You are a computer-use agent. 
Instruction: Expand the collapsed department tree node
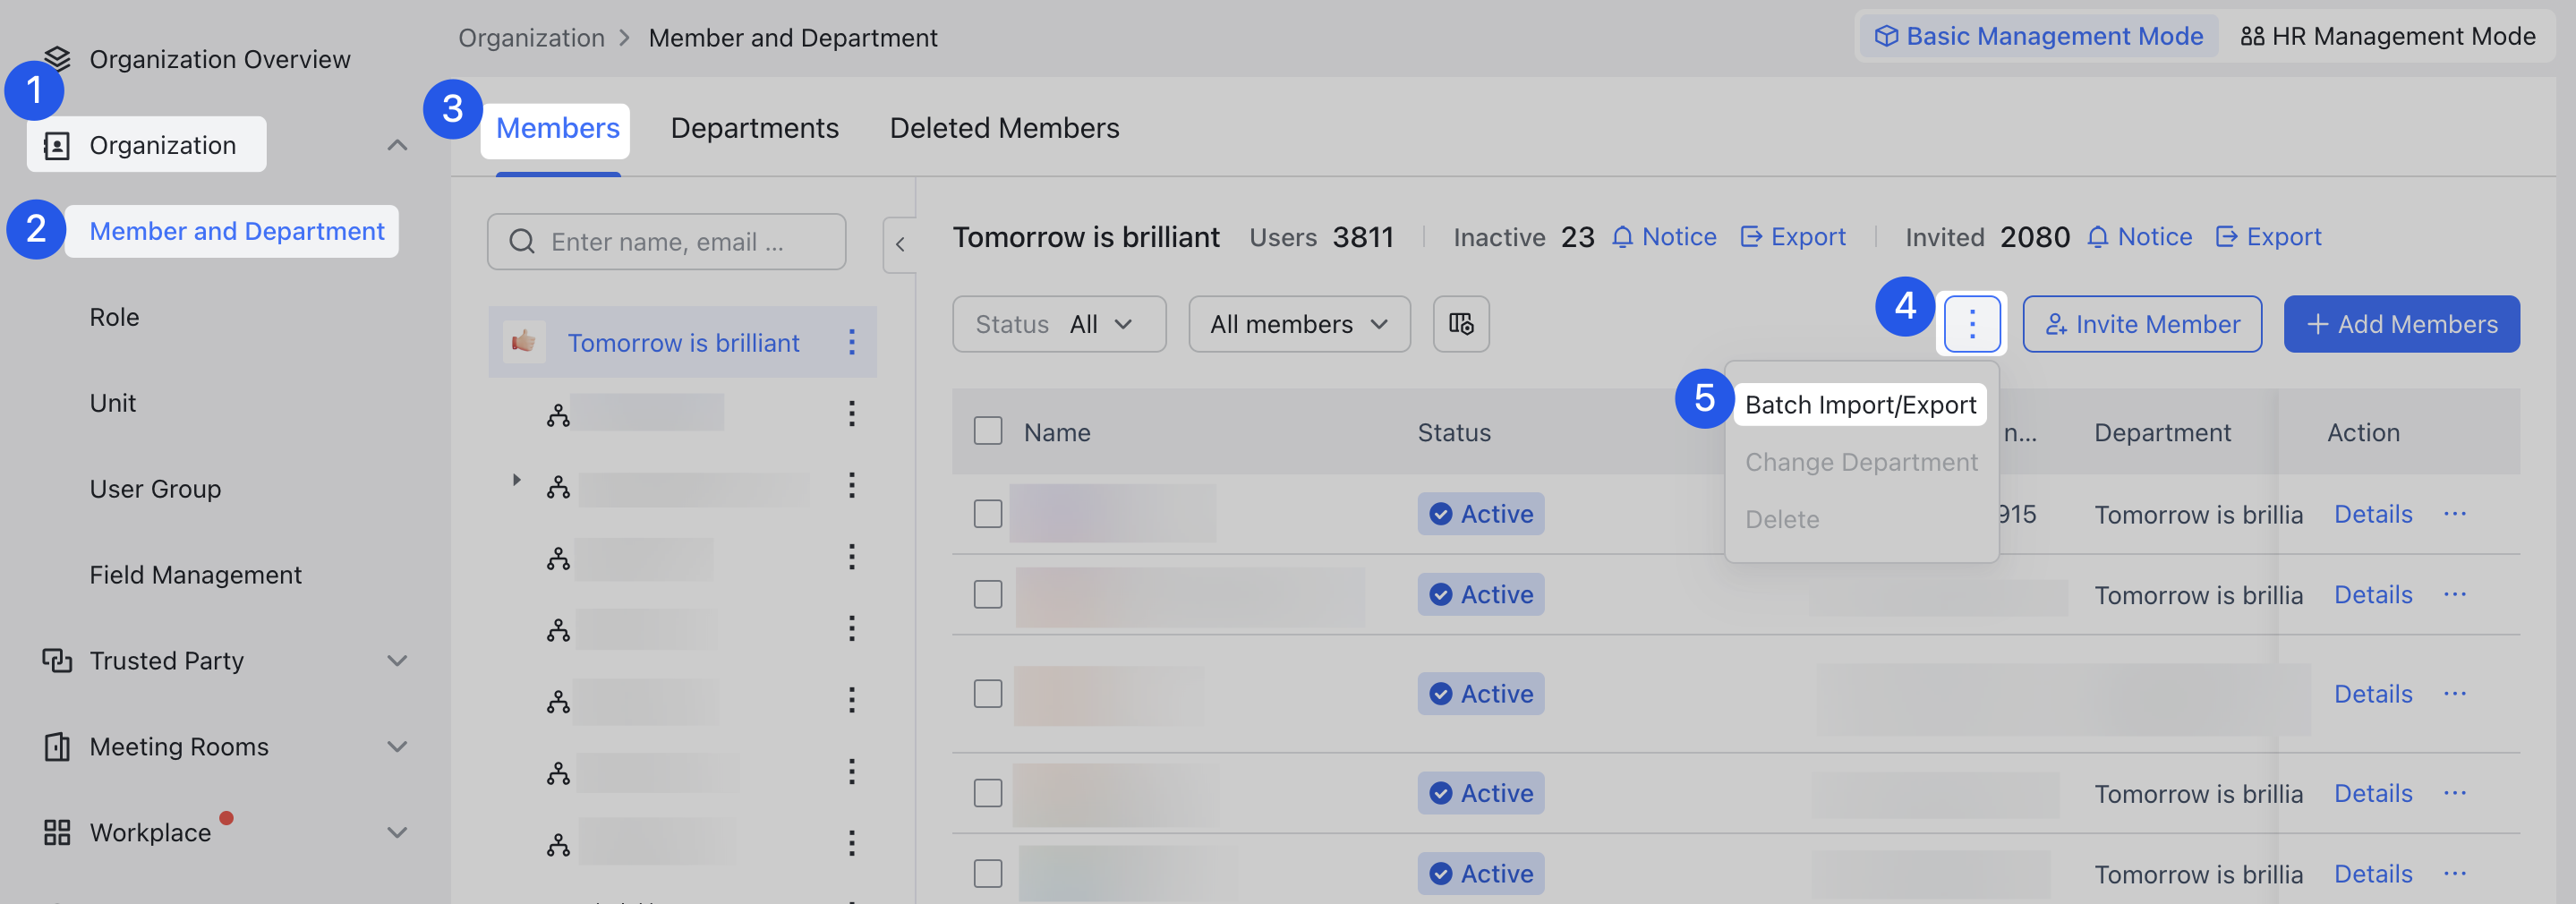click(516, 480)
